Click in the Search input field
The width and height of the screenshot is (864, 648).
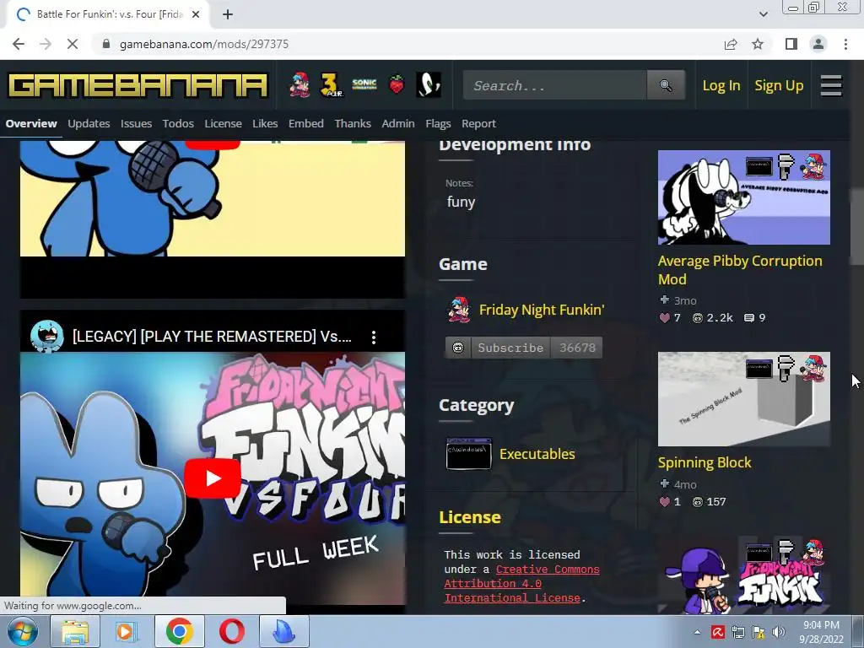coord(555,85)
